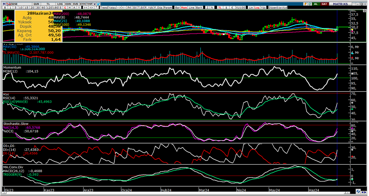Viewport: 369px width, 196px height.
Task: Click the Matriks M logo icon
Action: tap(5, 4)
